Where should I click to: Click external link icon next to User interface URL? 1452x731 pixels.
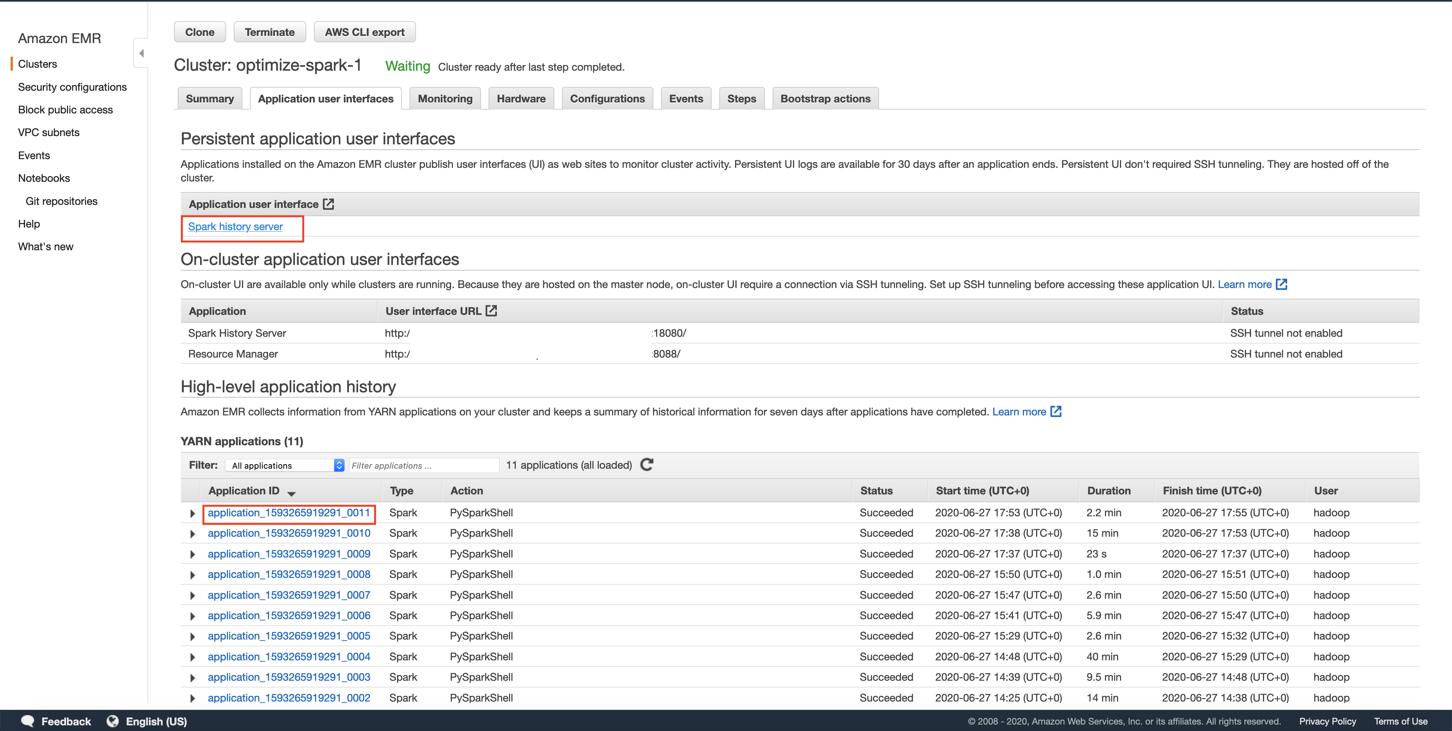[492, 311]
